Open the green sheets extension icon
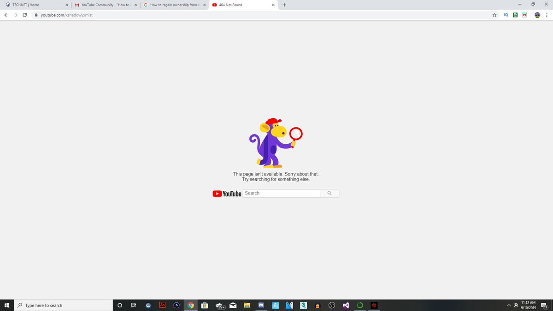 pyautogui.click(x=515, y=15)
